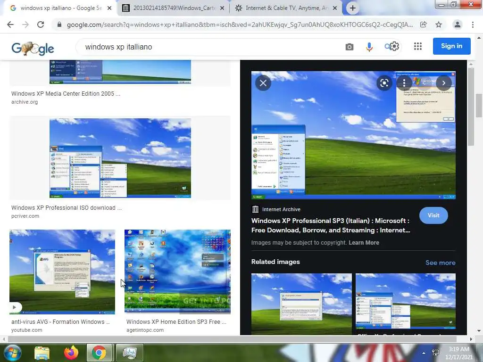Close the Windows_Cart archive tab
Screen dimensions: 483x362
(x=222, y=8)
